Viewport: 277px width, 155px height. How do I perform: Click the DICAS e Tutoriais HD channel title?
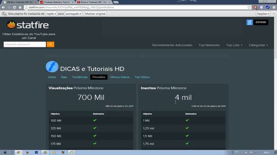click(x=92, y=69)
